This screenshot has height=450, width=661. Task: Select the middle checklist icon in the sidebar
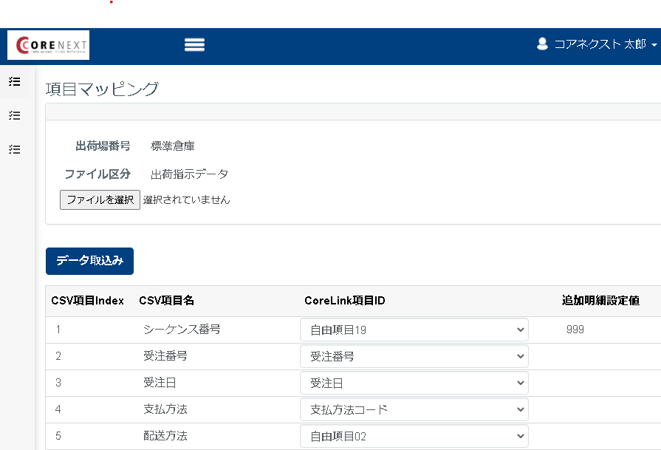13,115
